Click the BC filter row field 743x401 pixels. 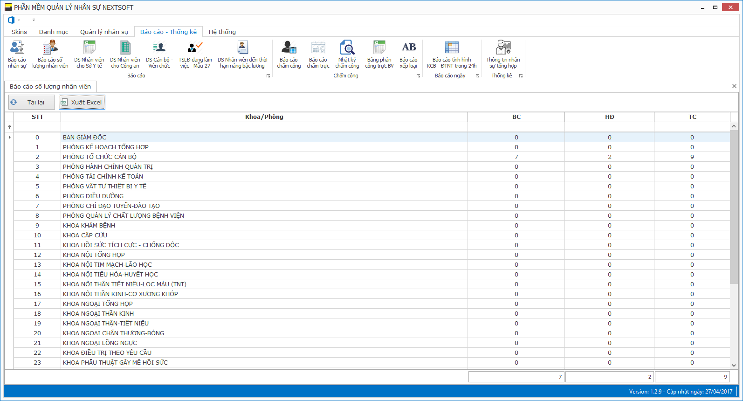click(x=516, y=127)
